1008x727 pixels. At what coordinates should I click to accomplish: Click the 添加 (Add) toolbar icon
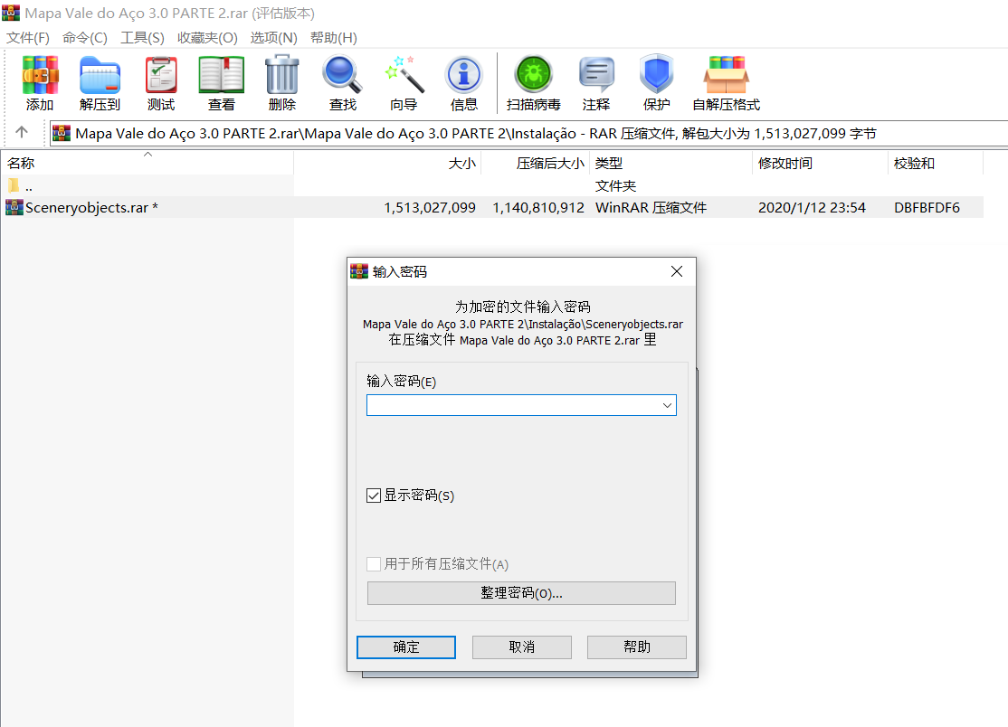40,75
